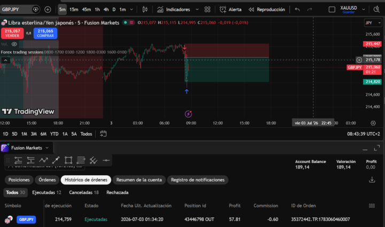Select the Canceladas 18 filter tab
The height and width of the screenshot is (227, 385).
(84, 192)
